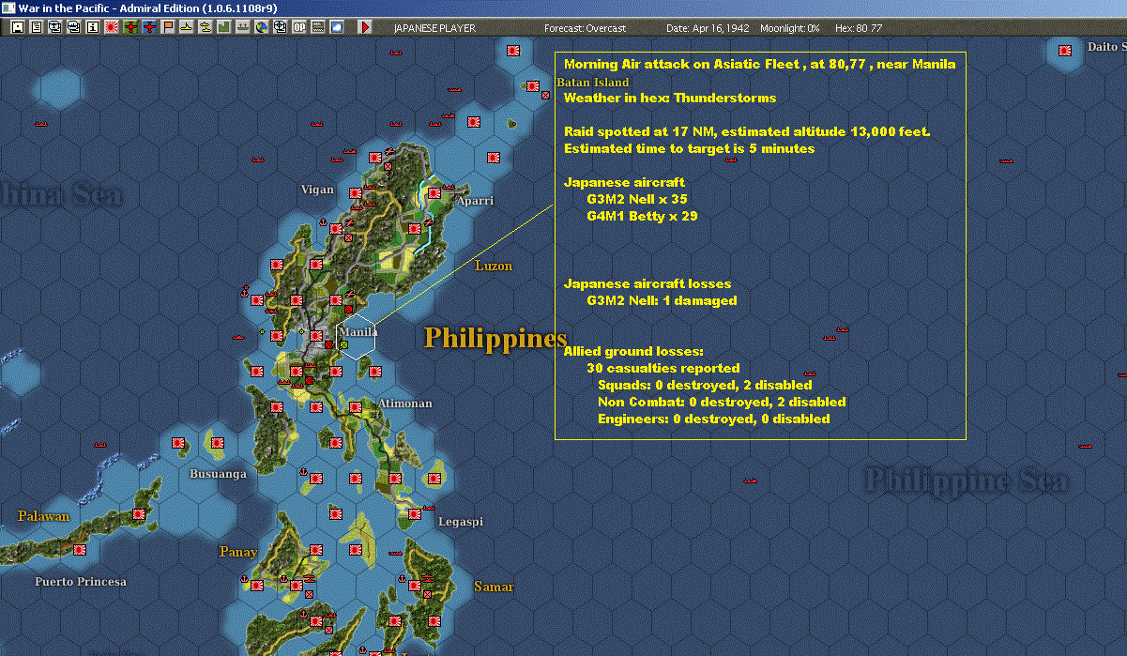
Task: Click the Legaspi map label
Action: coord(460,521)
